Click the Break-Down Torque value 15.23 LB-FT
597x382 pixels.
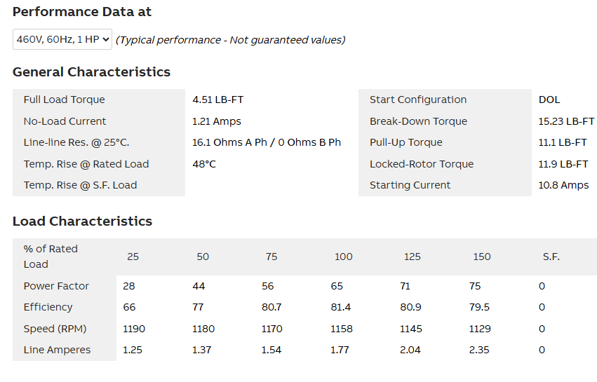[x=566, y=121]
